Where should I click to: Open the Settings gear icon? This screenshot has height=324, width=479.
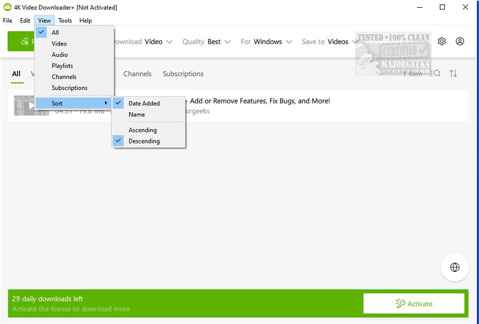[442, 41]
